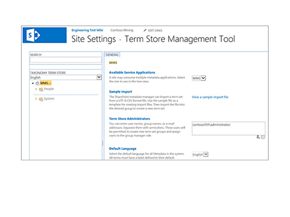Open the address book Browse icon
Viewport: 290px width, 217px height.
click(x=263, y=137)
